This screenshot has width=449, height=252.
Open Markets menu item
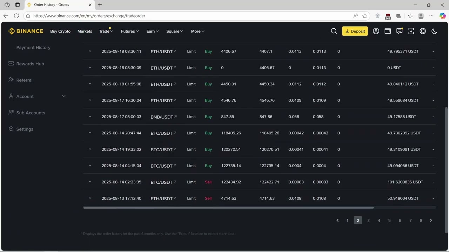tap(85, 31)
